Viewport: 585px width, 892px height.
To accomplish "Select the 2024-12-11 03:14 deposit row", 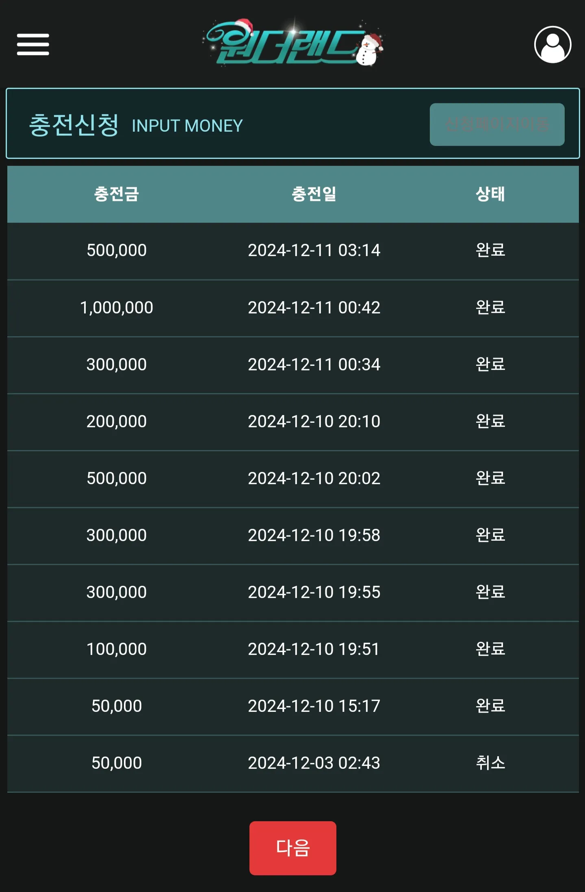I will (x=293, y=251).
